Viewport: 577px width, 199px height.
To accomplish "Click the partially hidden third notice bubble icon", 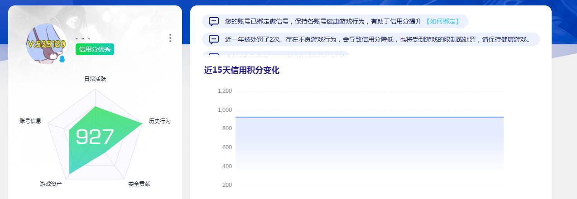I will click(x=214, y=55).
